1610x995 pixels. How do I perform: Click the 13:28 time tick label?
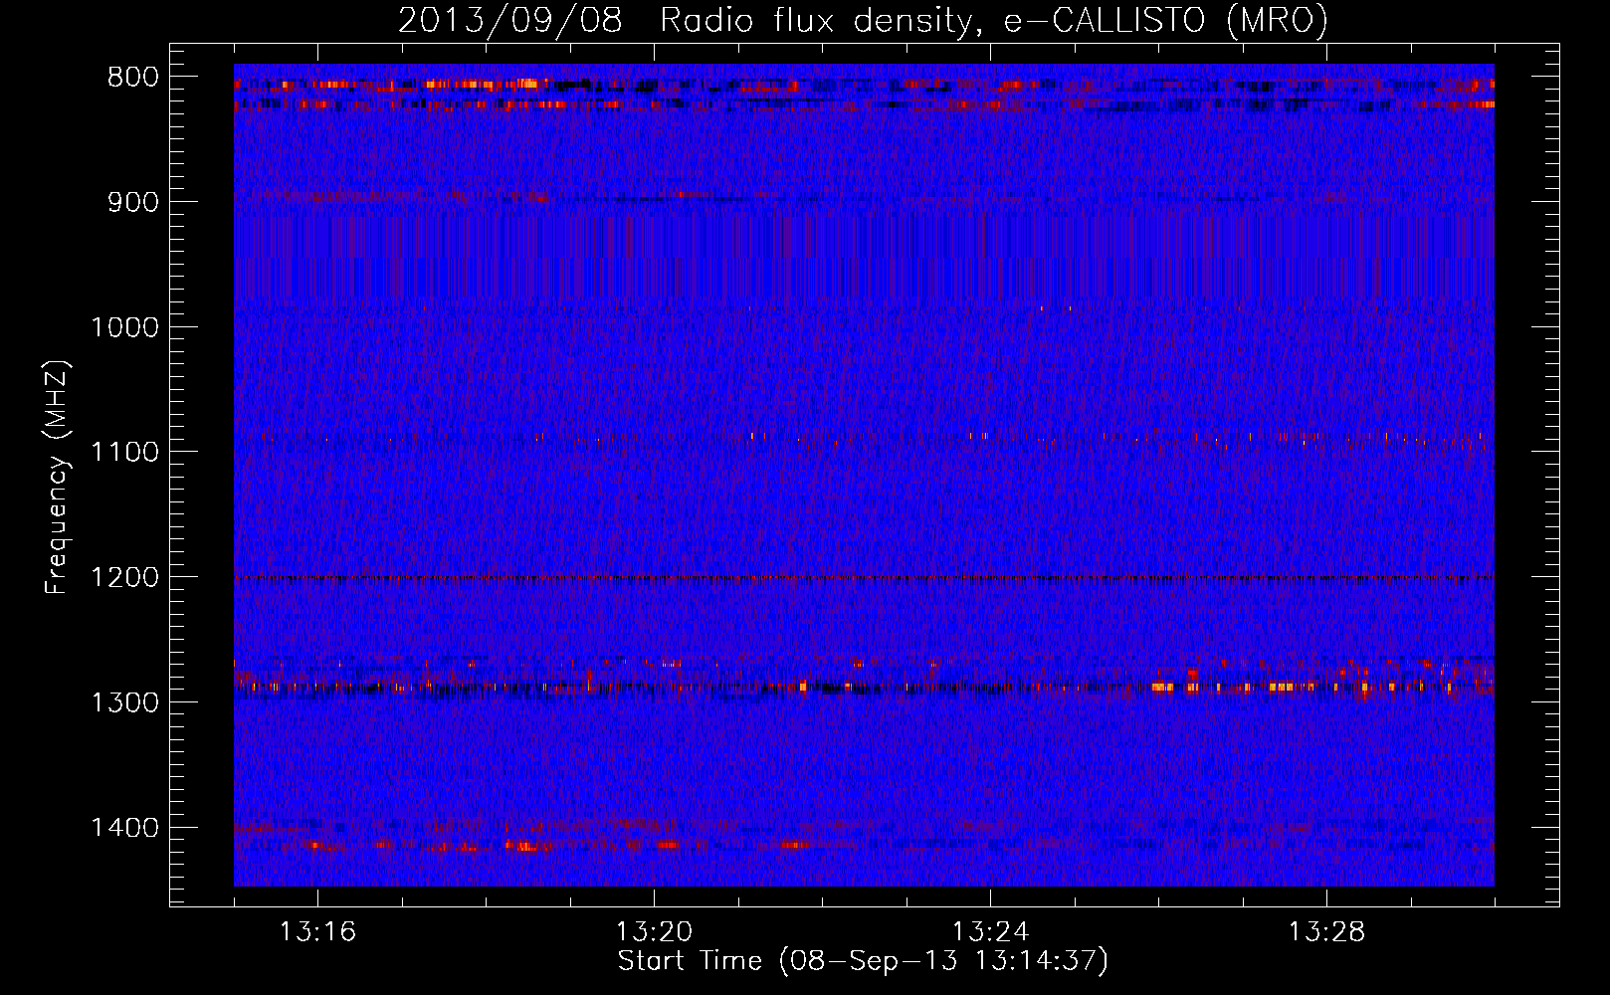tap(1326, 932)
